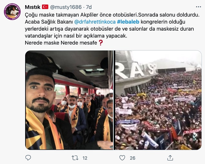Follow the #lebaleb hashtag

[x=128, y=22]
